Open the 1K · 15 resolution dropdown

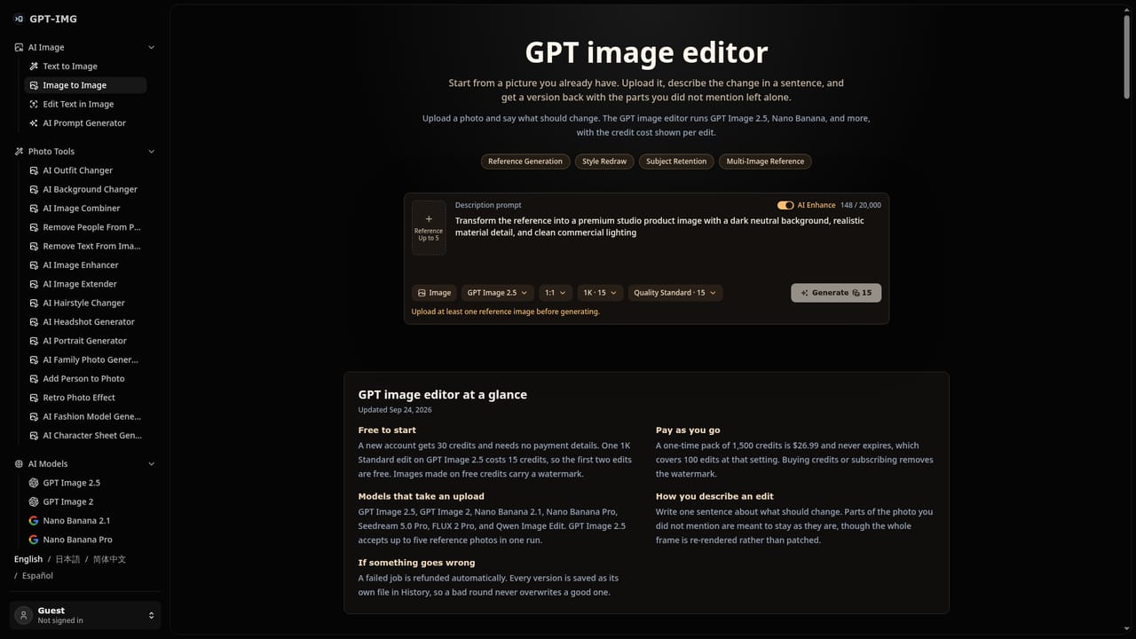[x=599, y=293]
